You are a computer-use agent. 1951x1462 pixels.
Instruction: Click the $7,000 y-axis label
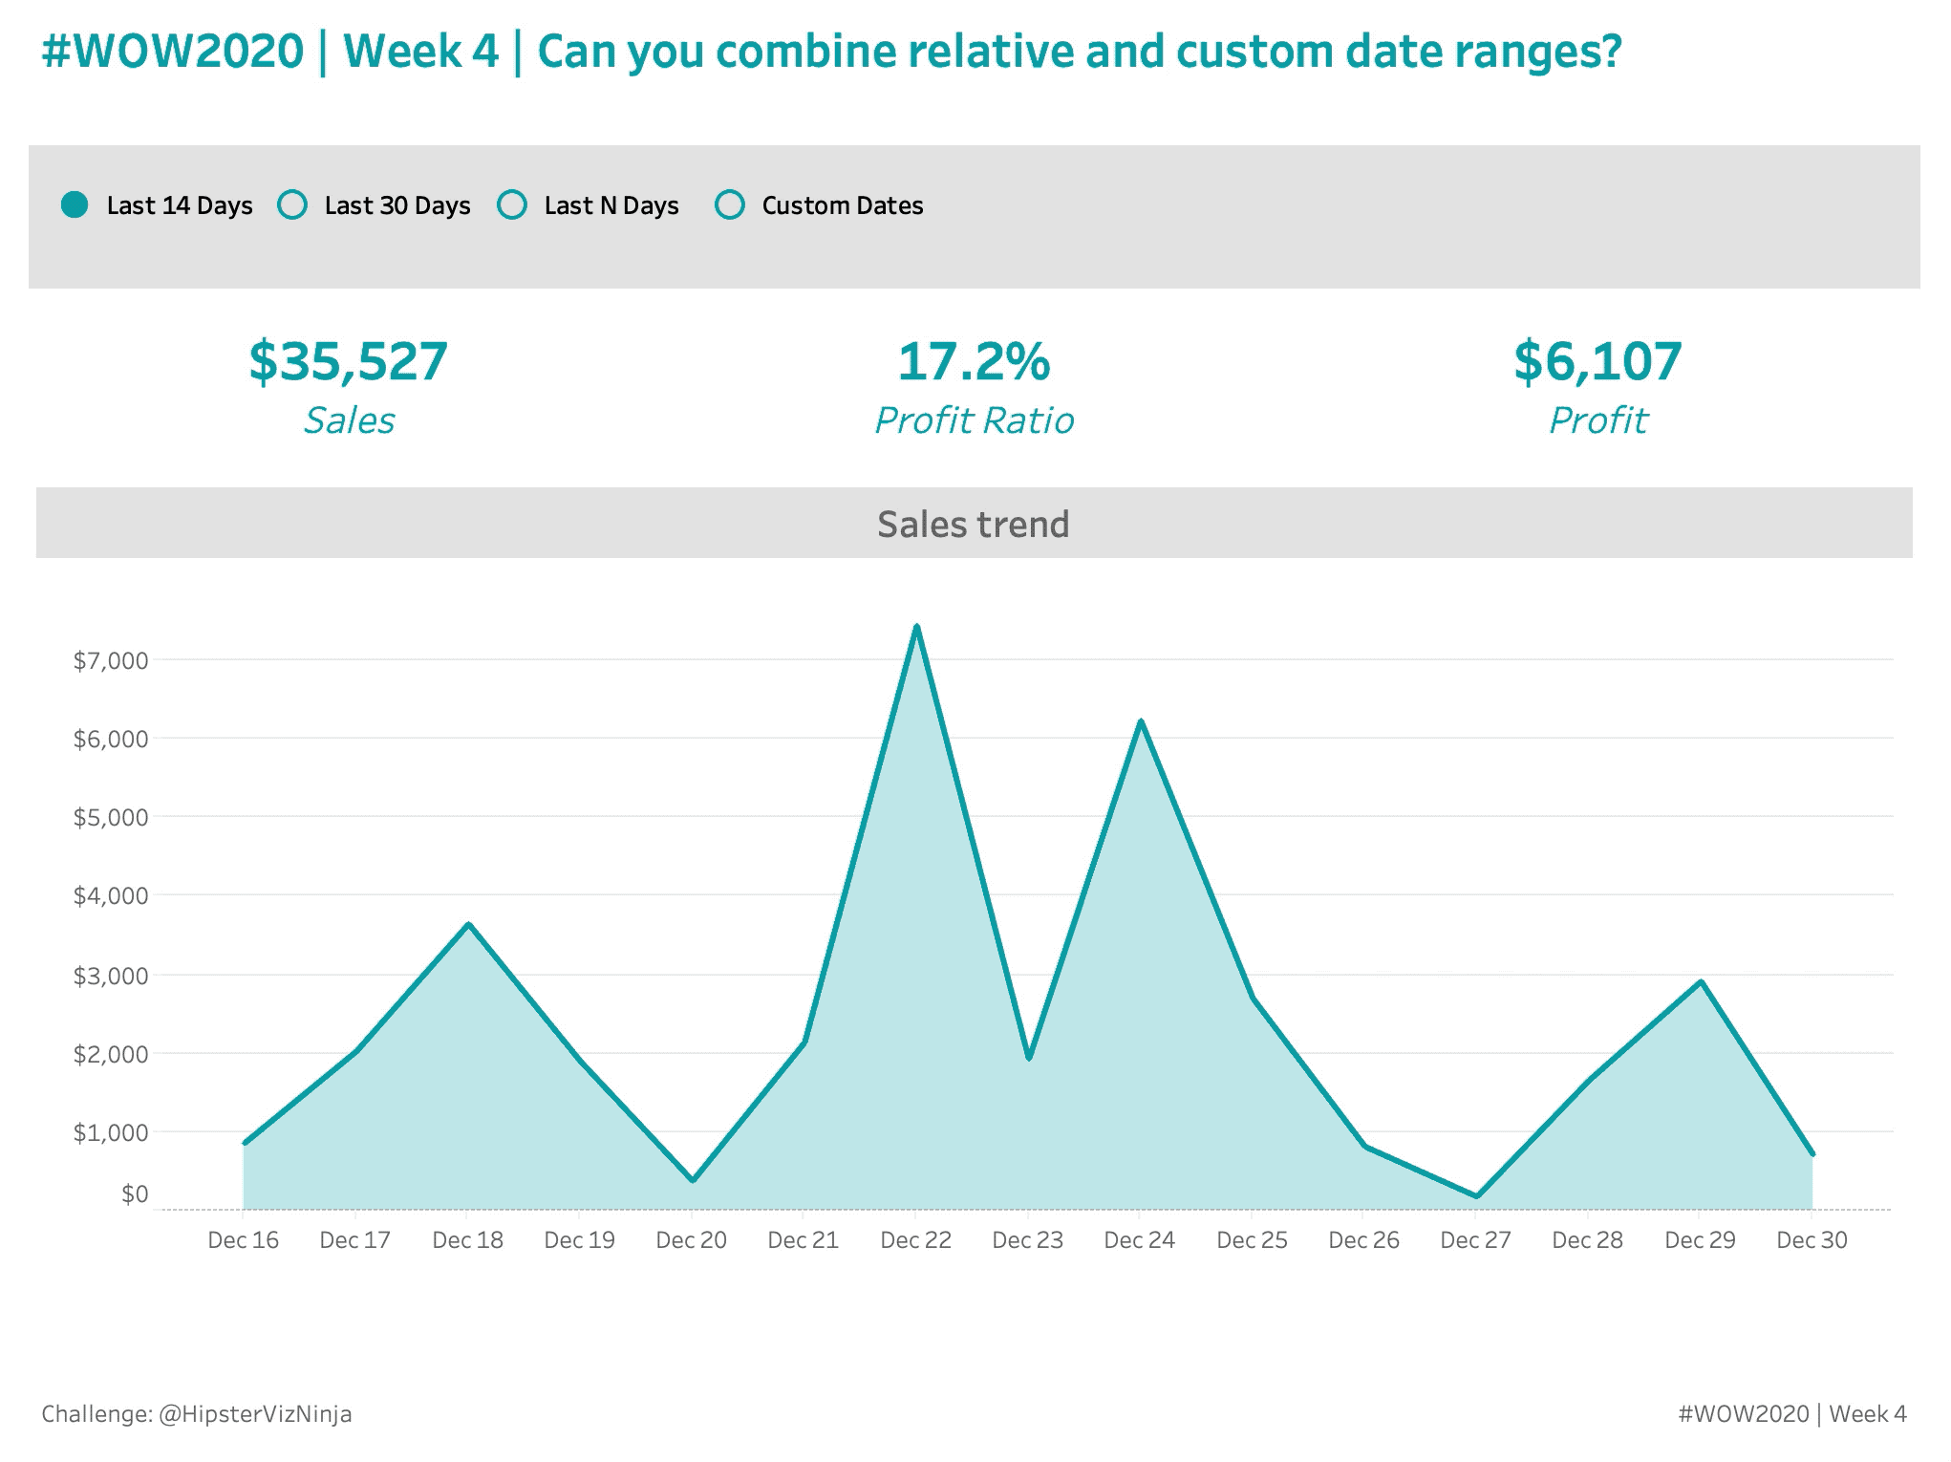(111, 660)
